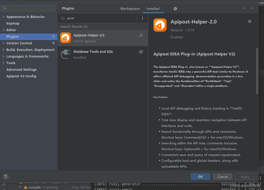Click the Database Tools and SQL plug icon

point(66,54)
